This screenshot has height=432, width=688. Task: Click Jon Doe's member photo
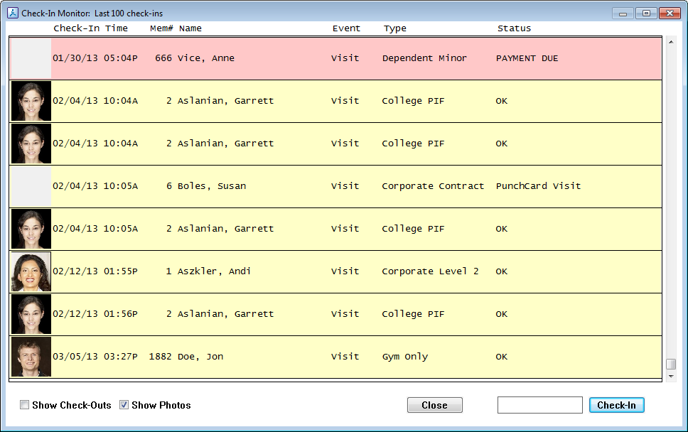(x=31, y=357)
